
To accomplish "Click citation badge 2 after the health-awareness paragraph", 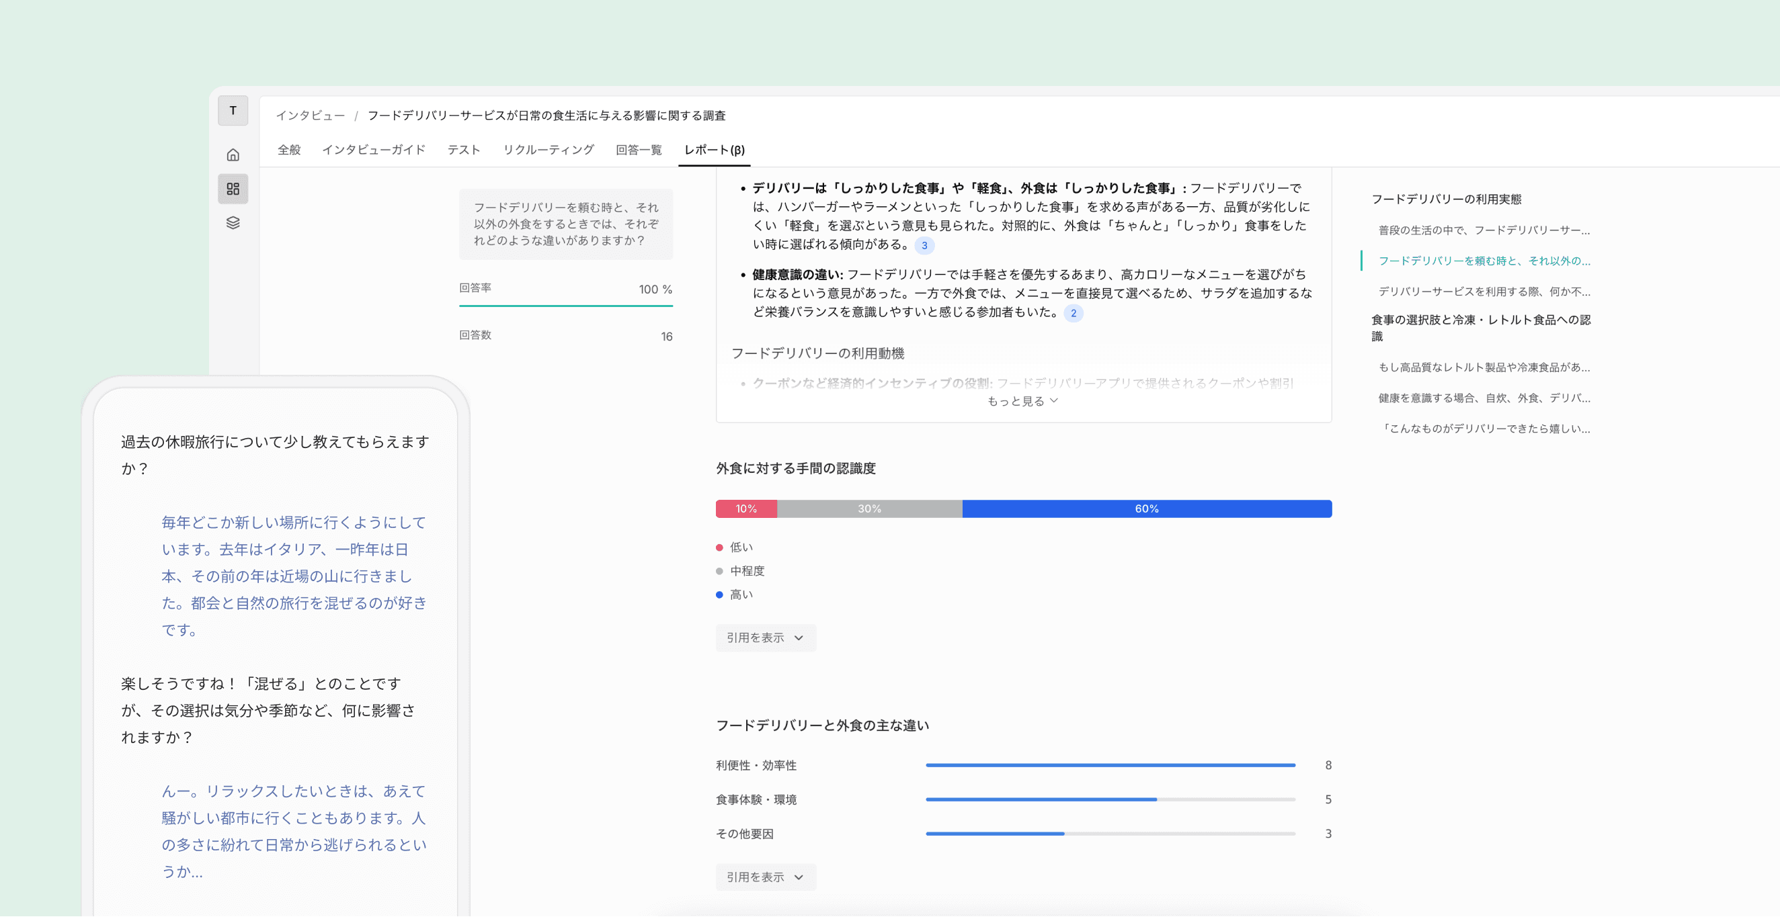I will [x=1074, y=313].
